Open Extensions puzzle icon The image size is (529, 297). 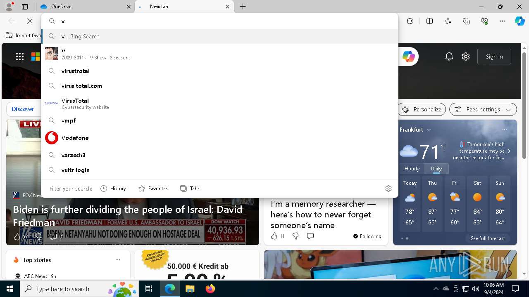click(x=410, y=21)
